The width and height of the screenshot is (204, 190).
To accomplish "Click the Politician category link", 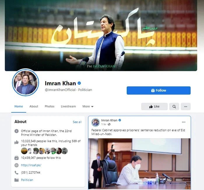I will click(27, 180).
